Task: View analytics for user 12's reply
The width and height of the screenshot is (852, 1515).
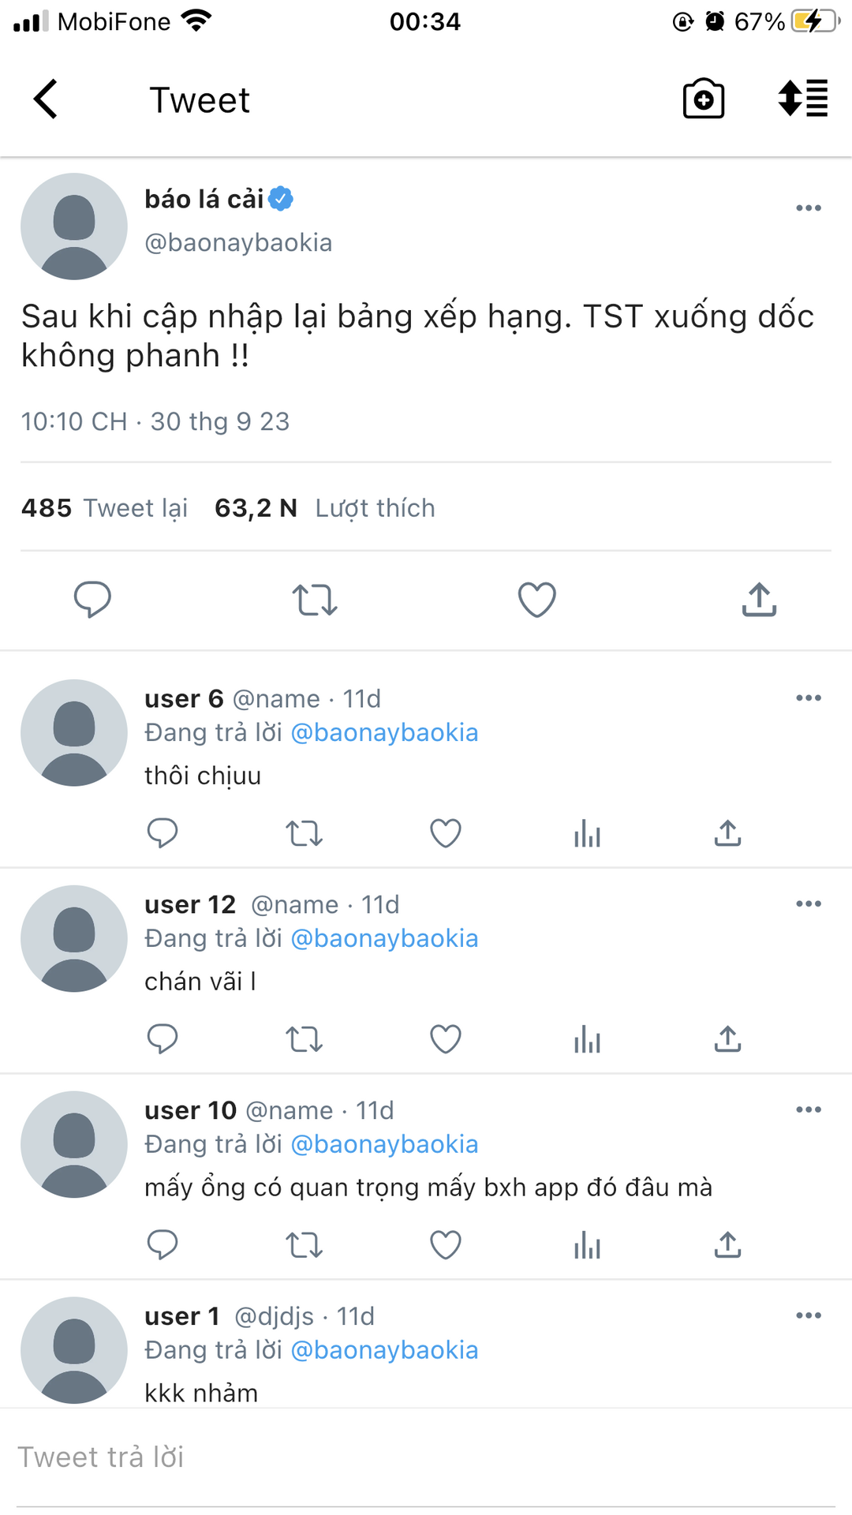Action: [587, 1039]
